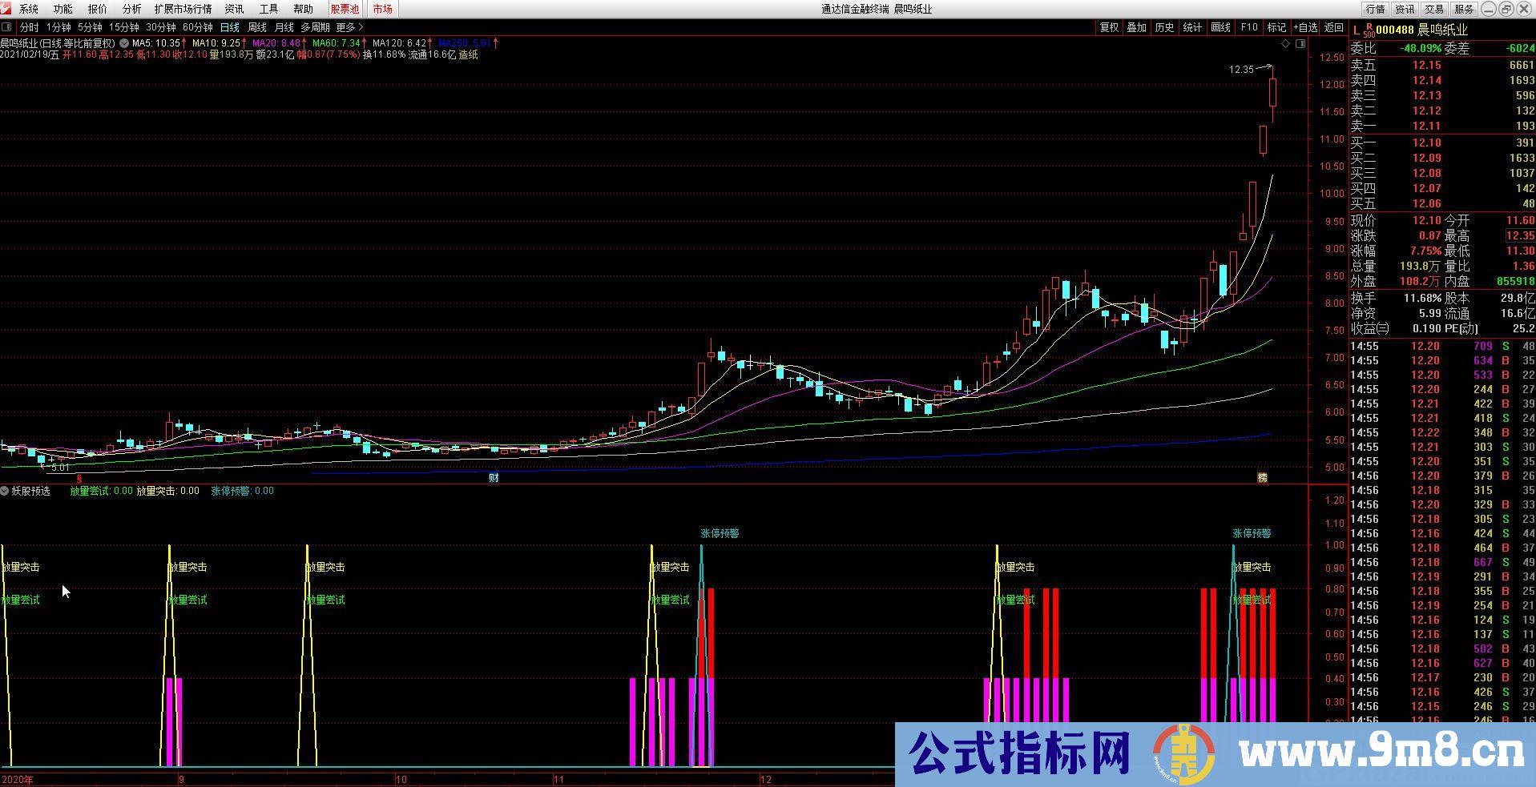Screen dimensions: 1536x787
Task: Open the 功能 menu
Action: pos(62,9)
